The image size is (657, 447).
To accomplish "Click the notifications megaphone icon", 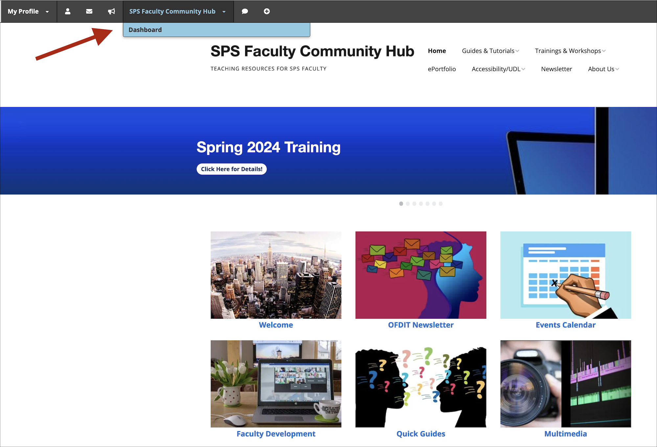I will tap(111, 11).
